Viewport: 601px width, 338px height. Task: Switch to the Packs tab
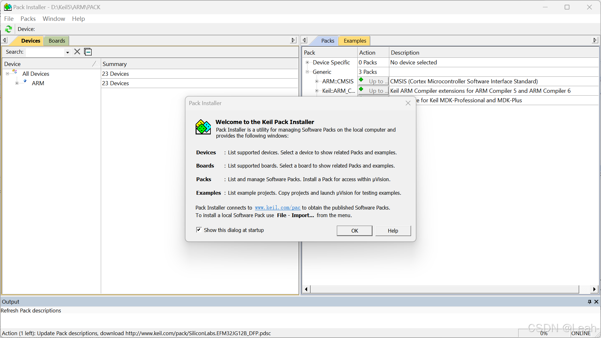coord(328,41)
